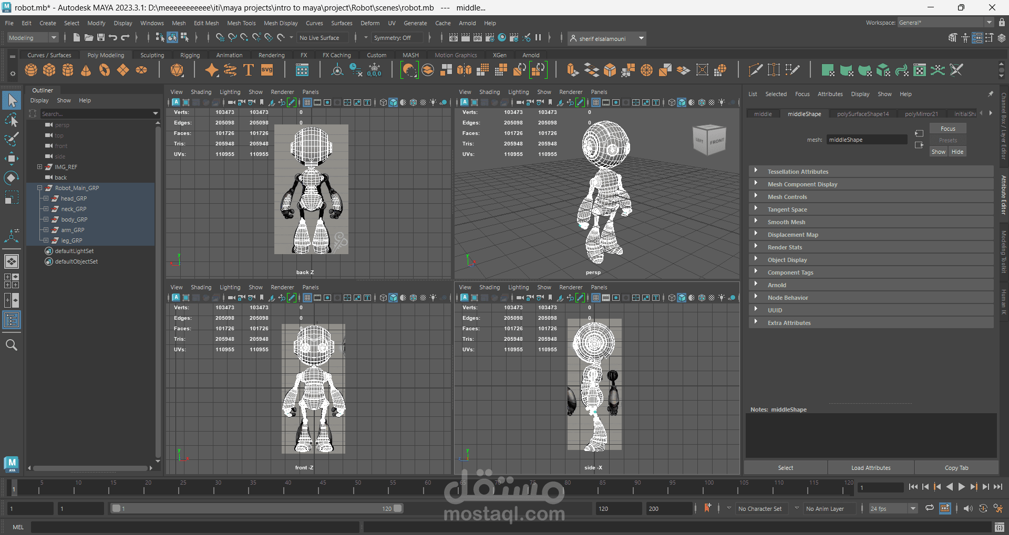Switch to the Rigging shelf tab
This screenshot has height=535, width=1009.
coord(190,55)
